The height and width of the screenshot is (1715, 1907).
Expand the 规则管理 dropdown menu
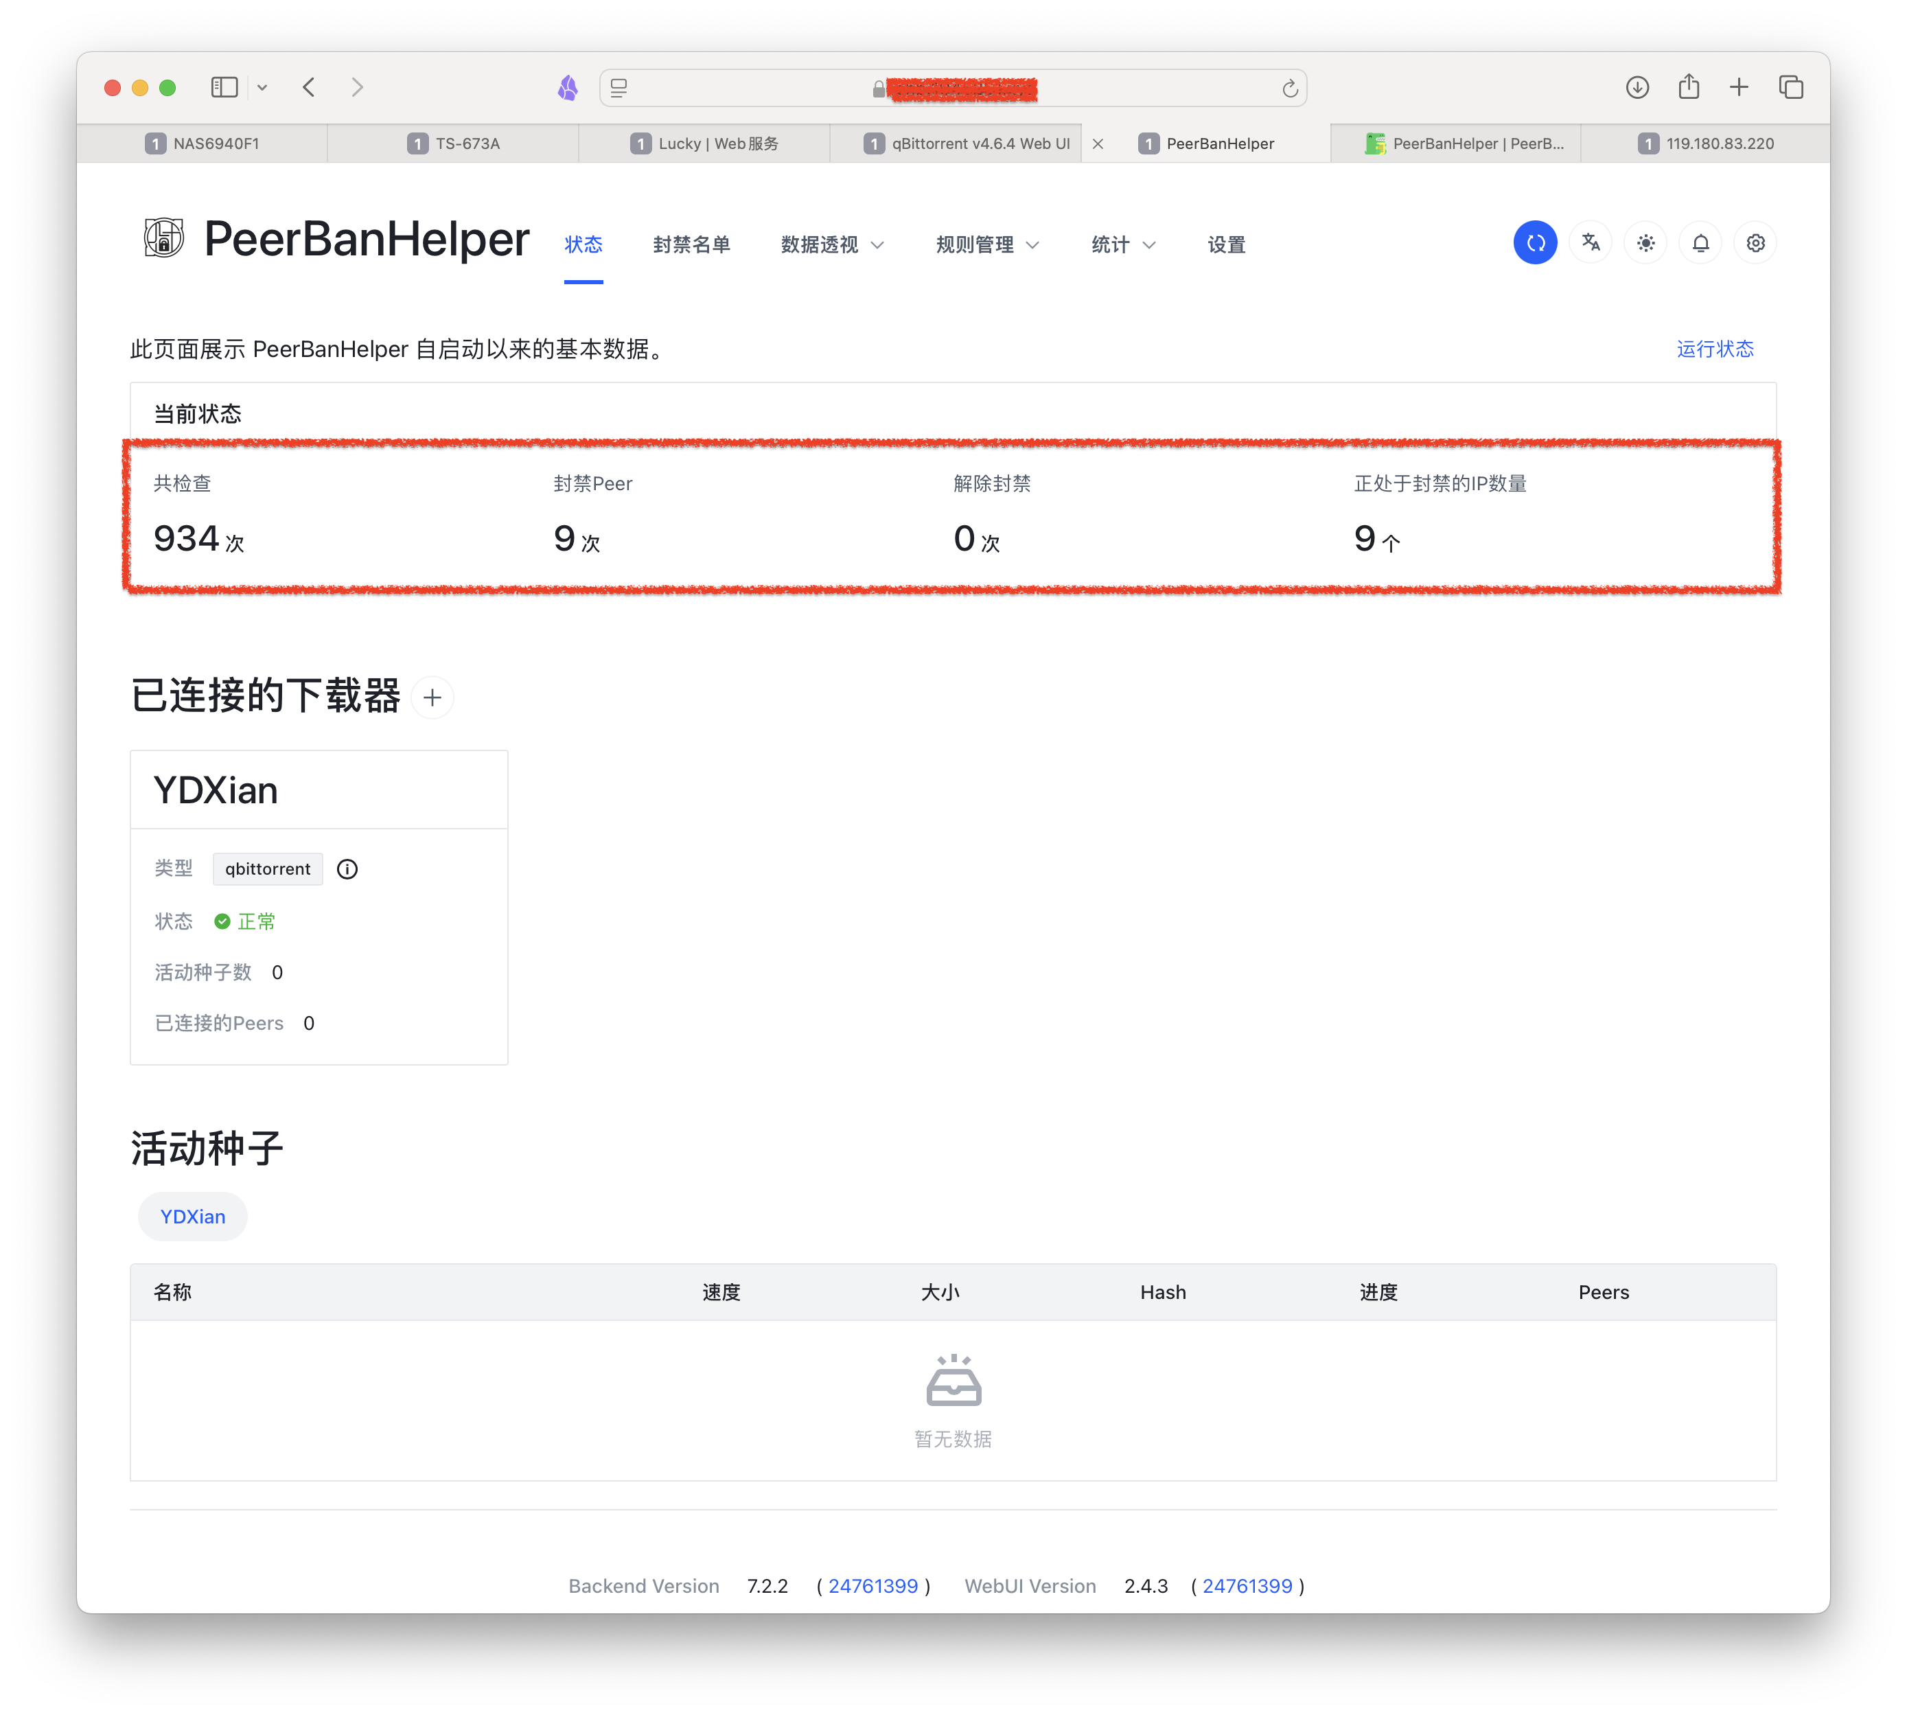987,245
